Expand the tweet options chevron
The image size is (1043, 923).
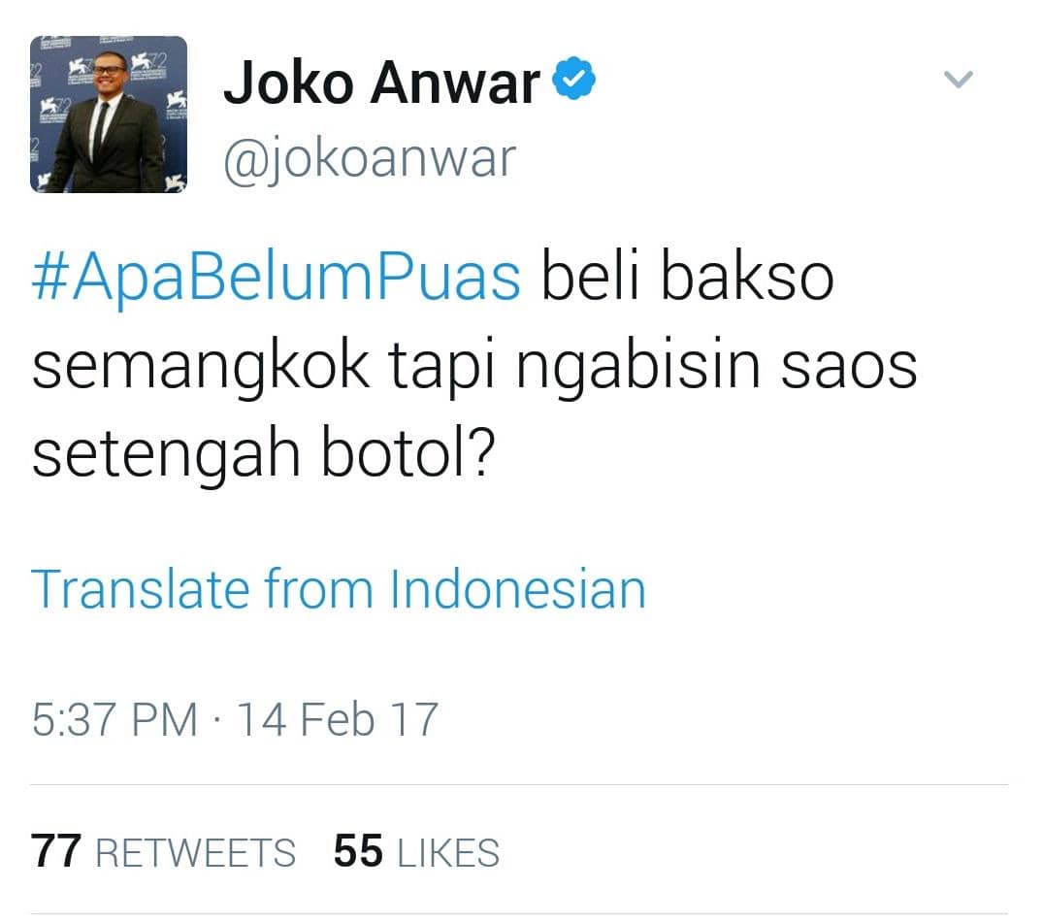coord(959,80)
